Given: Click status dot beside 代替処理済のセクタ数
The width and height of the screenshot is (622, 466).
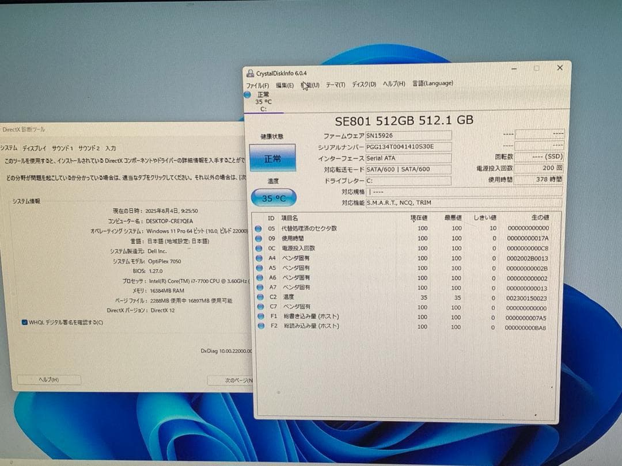Looking at the screenshot, I should (x=260, y=228).
